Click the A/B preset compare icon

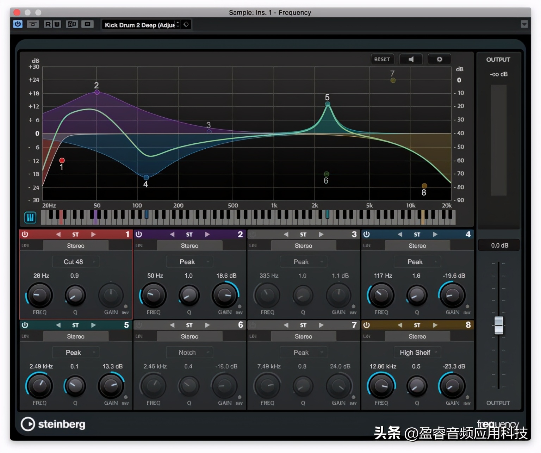tap(72, 24)
